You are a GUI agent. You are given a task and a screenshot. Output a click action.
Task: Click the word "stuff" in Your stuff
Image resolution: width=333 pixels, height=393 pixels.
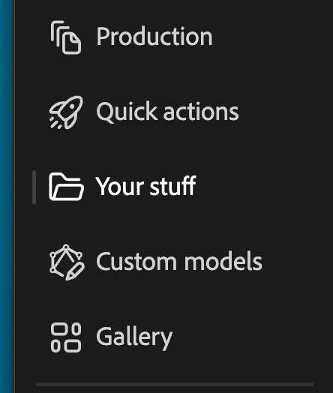(173, 186)
